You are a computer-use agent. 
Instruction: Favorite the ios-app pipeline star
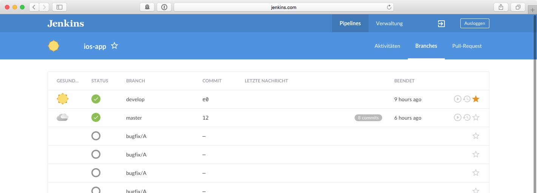114,46
